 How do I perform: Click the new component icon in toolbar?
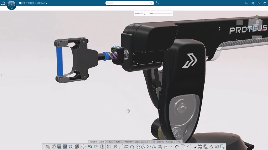[48, 147]
